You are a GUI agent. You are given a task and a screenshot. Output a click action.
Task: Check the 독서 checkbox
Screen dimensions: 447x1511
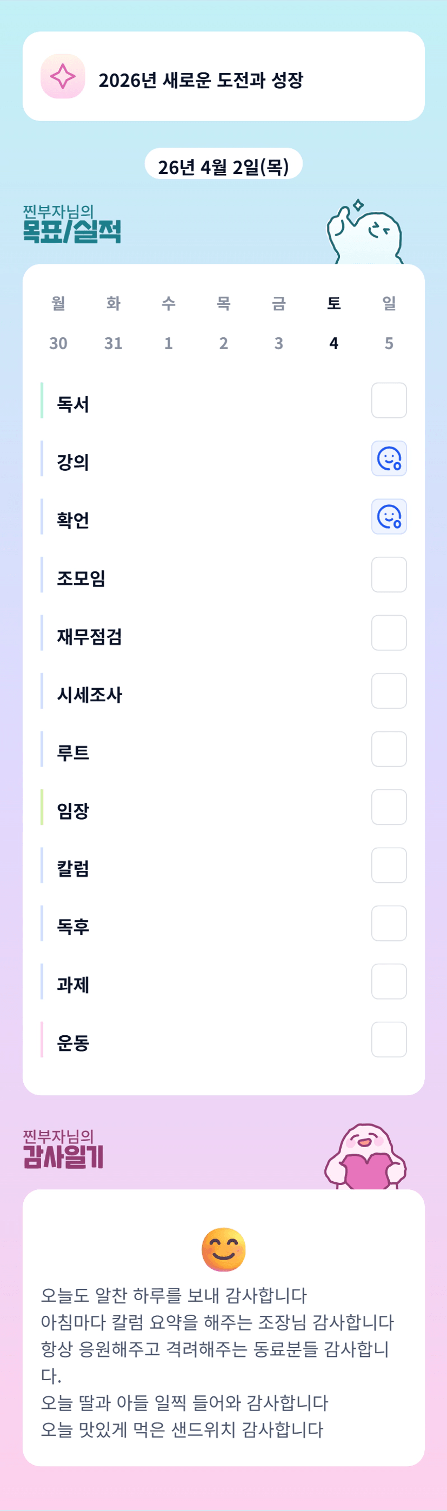coord(389,401)
